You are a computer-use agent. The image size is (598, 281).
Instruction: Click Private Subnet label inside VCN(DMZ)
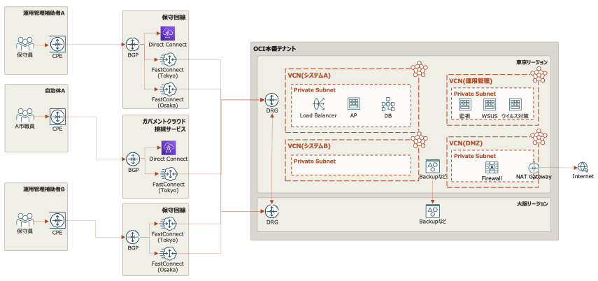pyautogui.click(x=475, y=156)
